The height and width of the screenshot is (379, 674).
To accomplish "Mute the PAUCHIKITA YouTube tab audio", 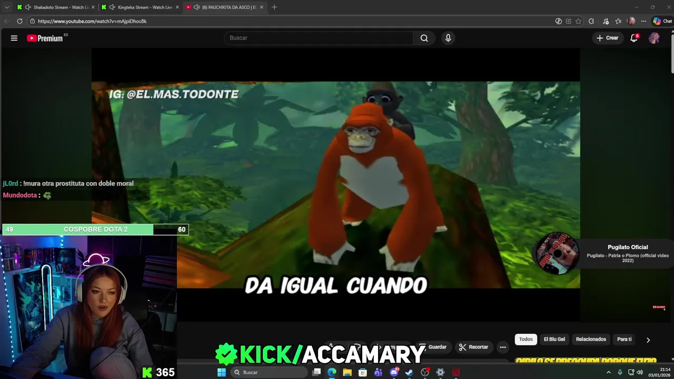I will 196,7.
